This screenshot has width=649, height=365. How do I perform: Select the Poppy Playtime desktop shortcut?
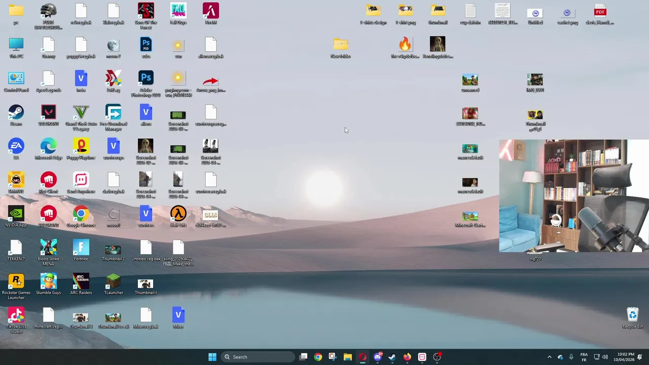[x=81, y=150]
